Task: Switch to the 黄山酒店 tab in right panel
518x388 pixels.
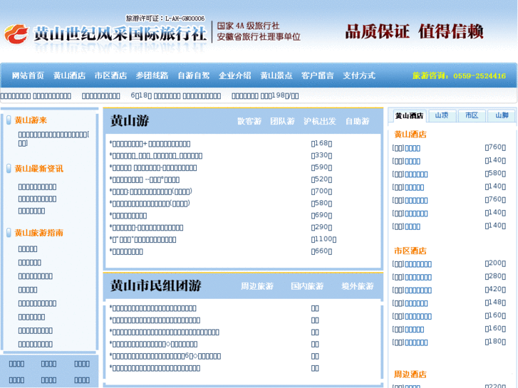Action: [409, 115]
